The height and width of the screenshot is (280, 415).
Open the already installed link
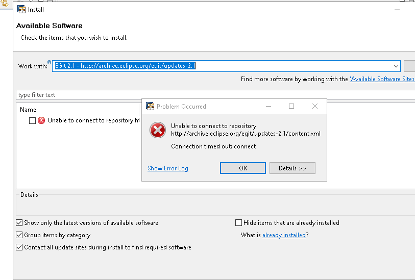(x=284, y=235)
